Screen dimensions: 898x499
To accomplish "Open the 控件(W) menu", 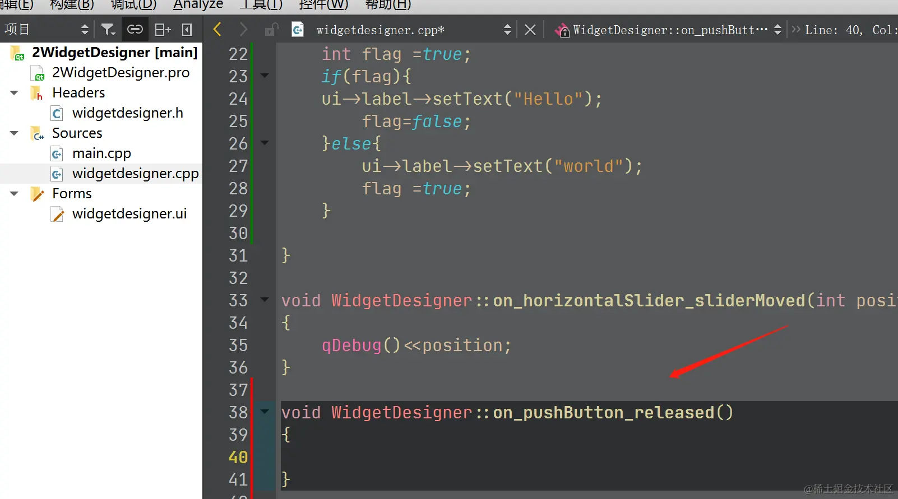I will pos(323,5).
